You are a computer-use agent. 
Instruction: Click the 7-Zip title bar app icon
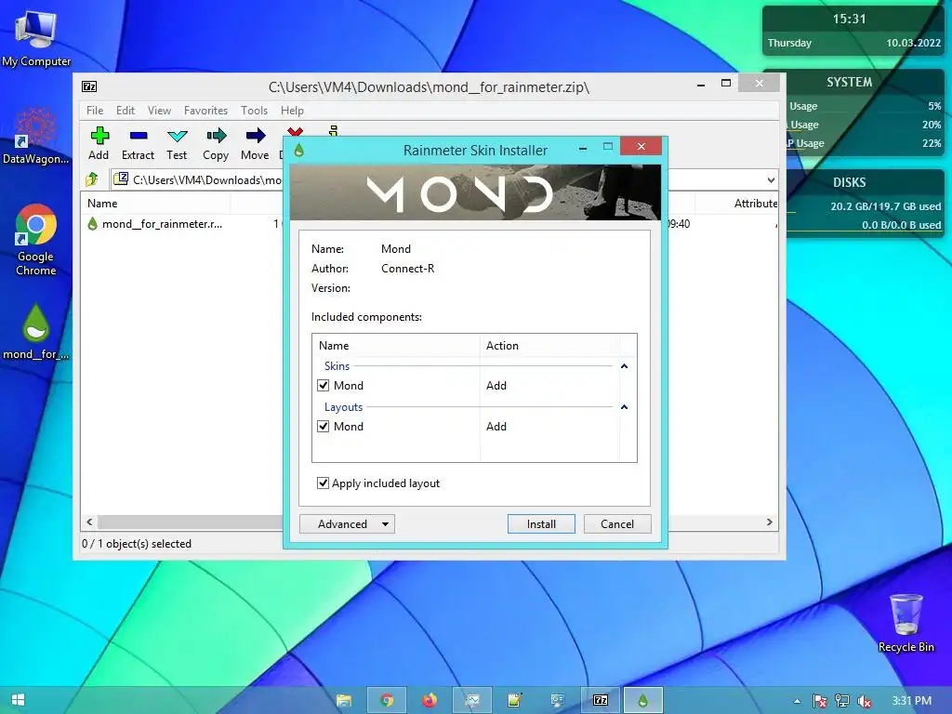pyautogui.click(x=89, y=86)
